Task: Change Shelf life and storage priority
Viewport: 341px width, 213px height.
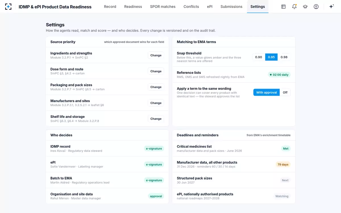Action: tap(156, 119)
